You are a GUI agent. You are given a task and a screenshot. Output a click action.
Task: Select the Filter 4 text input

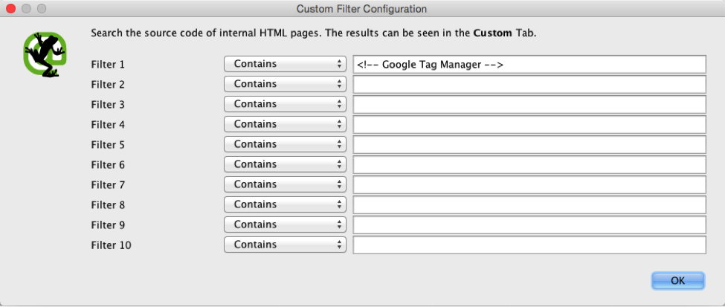pos(529,124)
